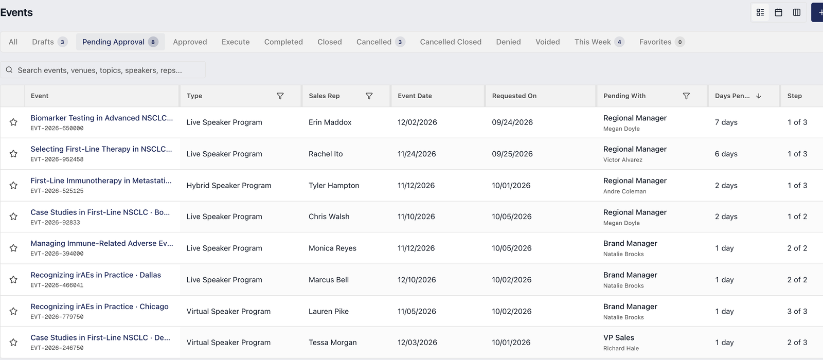Viewport: 823px width, 360px height.
Task: Switch to list view icon
Action: (x=760, y=12)
